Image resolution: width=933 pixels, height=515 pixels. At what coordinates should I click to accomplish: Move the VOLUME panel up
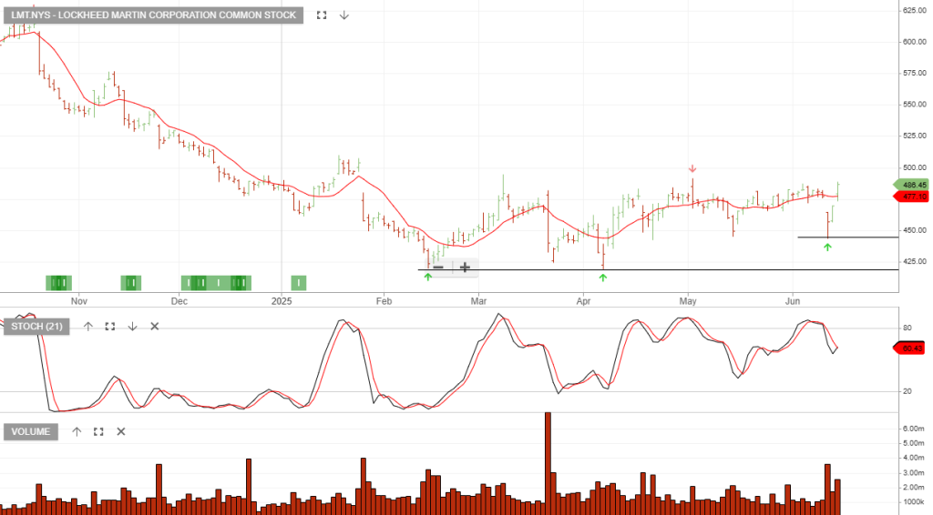[x=77, y=432]
